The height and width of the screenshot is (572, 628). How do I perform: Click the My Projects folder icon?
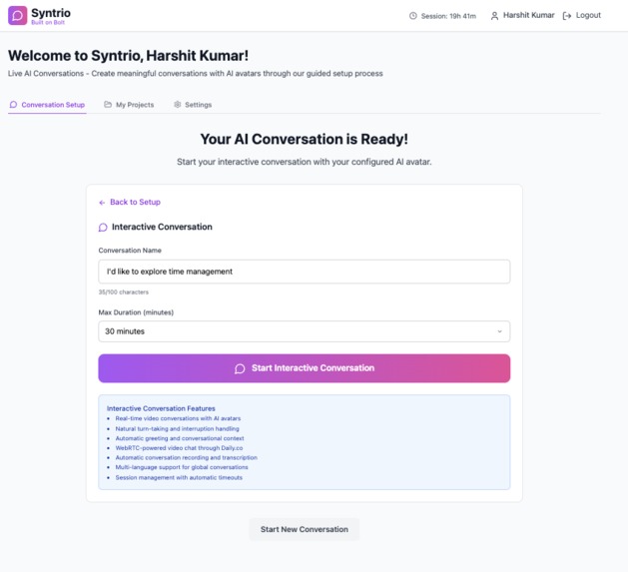click(x=108, y=105)
